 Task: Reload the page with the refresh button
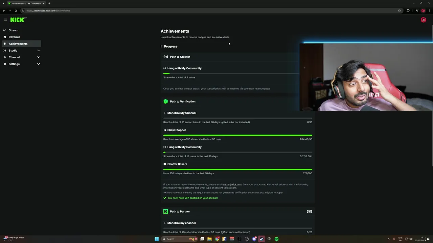[x=16, y=10]
